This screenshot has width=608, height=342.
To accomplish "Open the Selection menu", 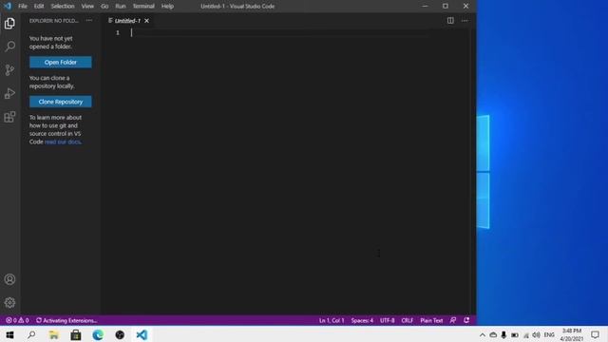I will [63, 7].
